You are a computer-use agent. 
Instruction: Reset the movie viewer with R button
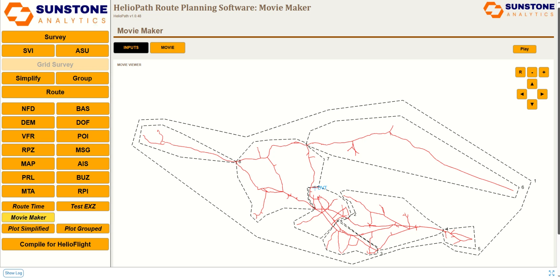coord(520,72)
